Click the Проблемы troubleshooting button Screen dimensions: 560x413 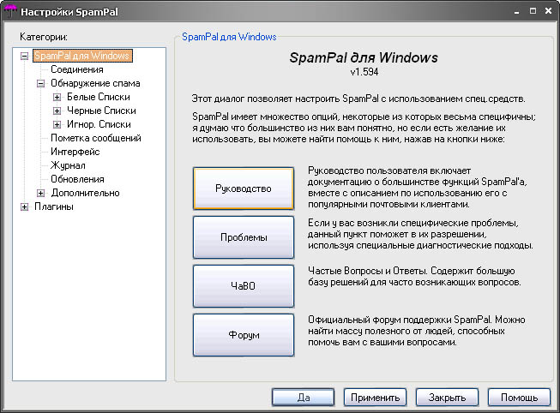244,237
